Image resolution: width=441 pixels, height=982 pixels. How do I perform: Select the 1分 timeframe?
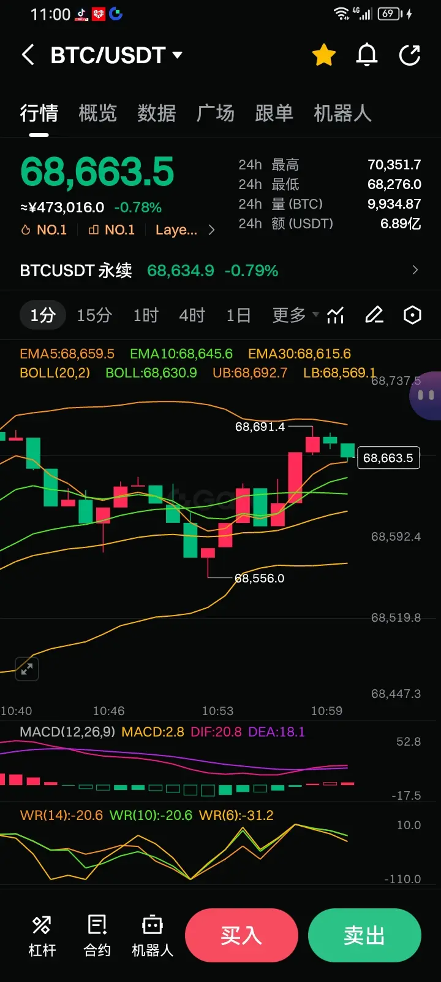[x=43, y=315]
